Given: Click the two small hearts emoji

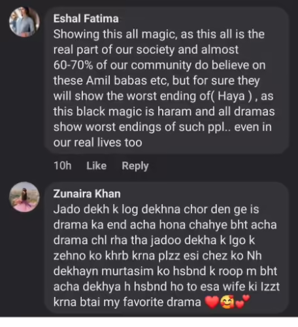Looking at the screenshot, I should click(x=242, y=301).
